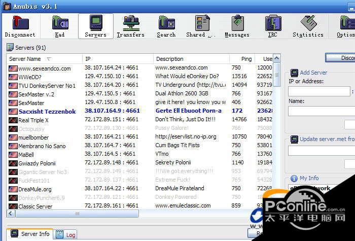Click the server list scroll-up arrow
Viewport: 355px width, 241px height.
click(277, 58)
